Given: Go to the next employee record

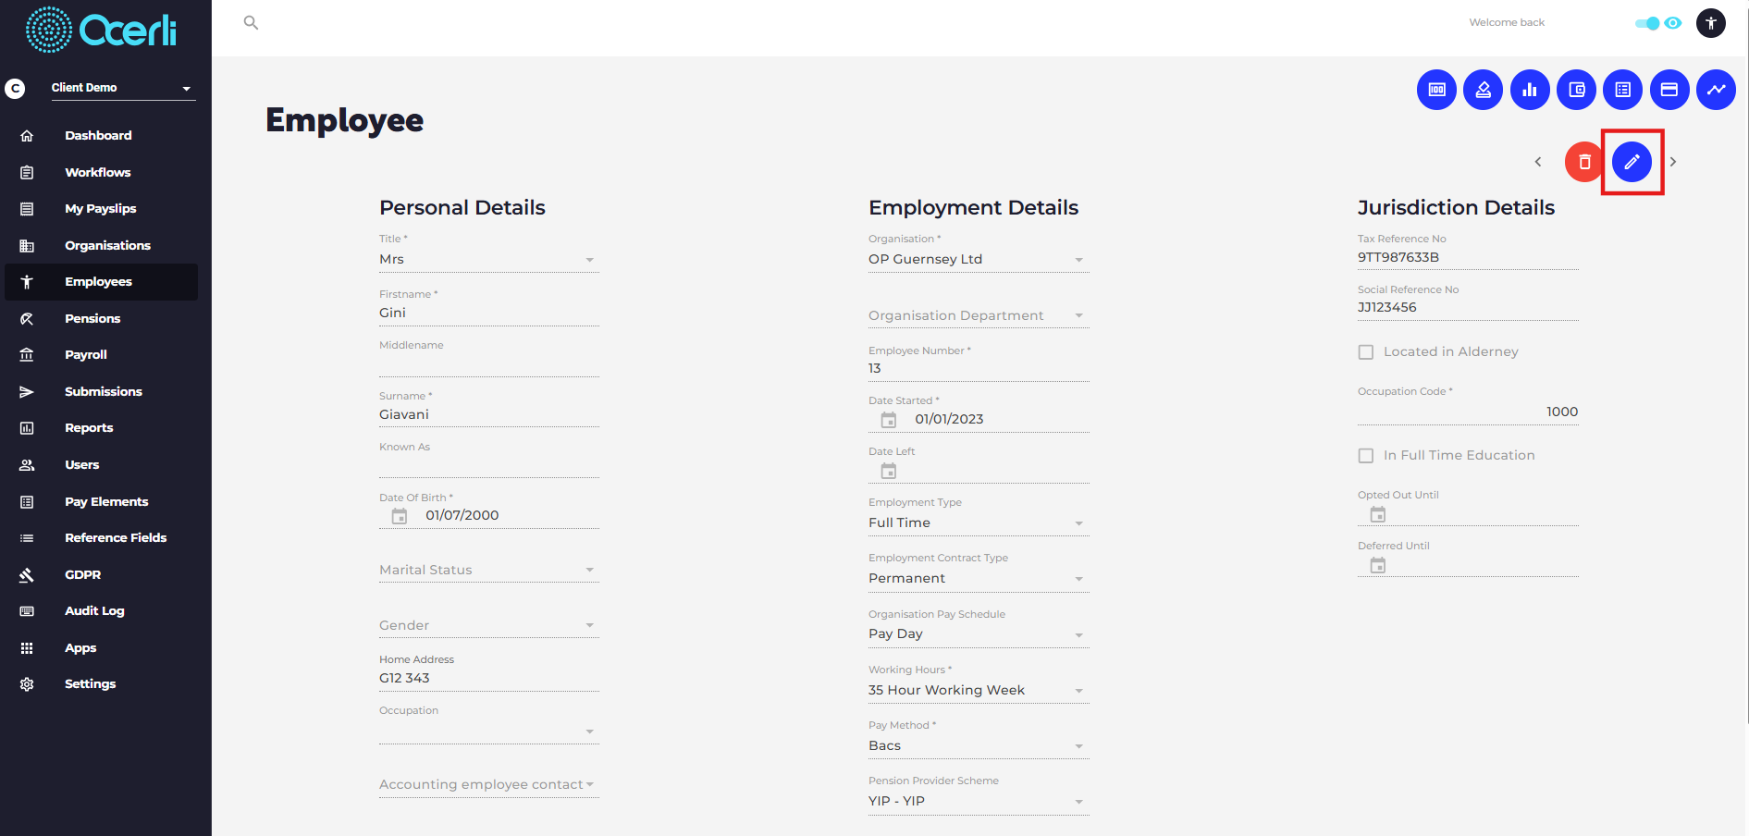Looking at the screenshot, I should (x=1673, y=162).
